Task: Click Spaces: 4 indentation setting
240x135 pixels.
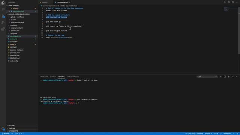Action: (x=208, y=133)
